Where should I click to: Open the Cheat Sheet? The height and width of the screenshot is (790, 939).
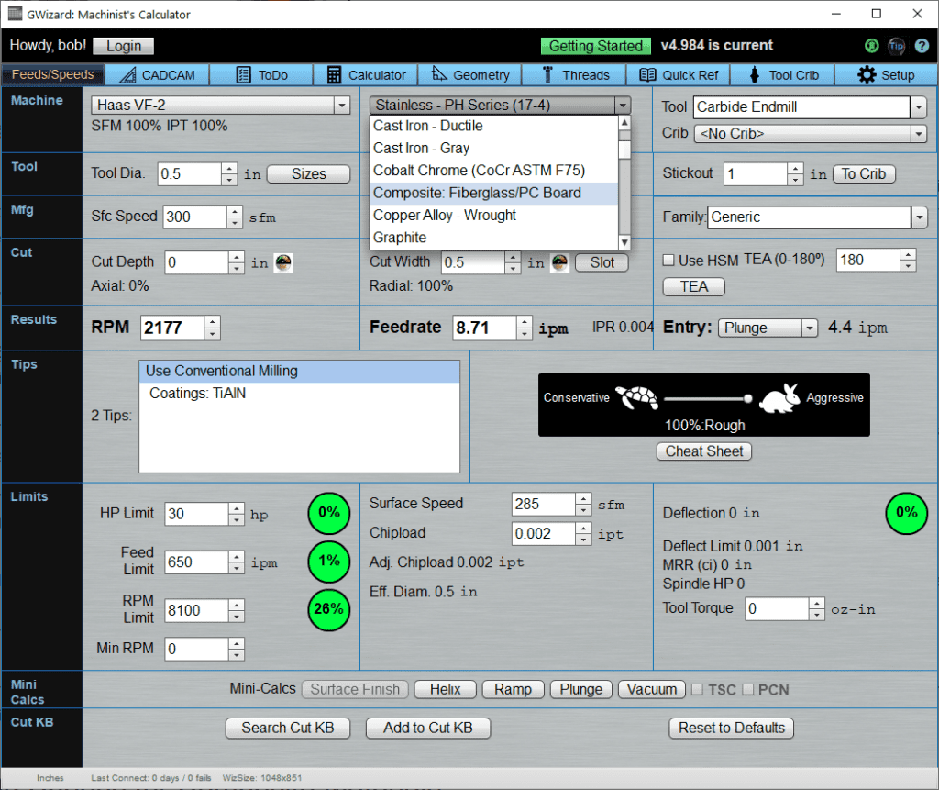pos(703,451)
